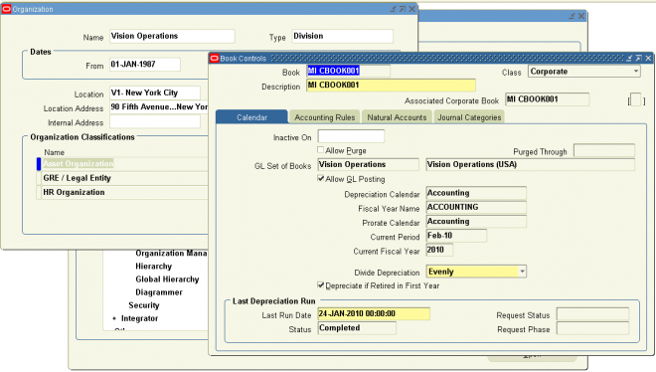Maximize the Organization window
Screen dimensions: 656x372
click(403, 9)
